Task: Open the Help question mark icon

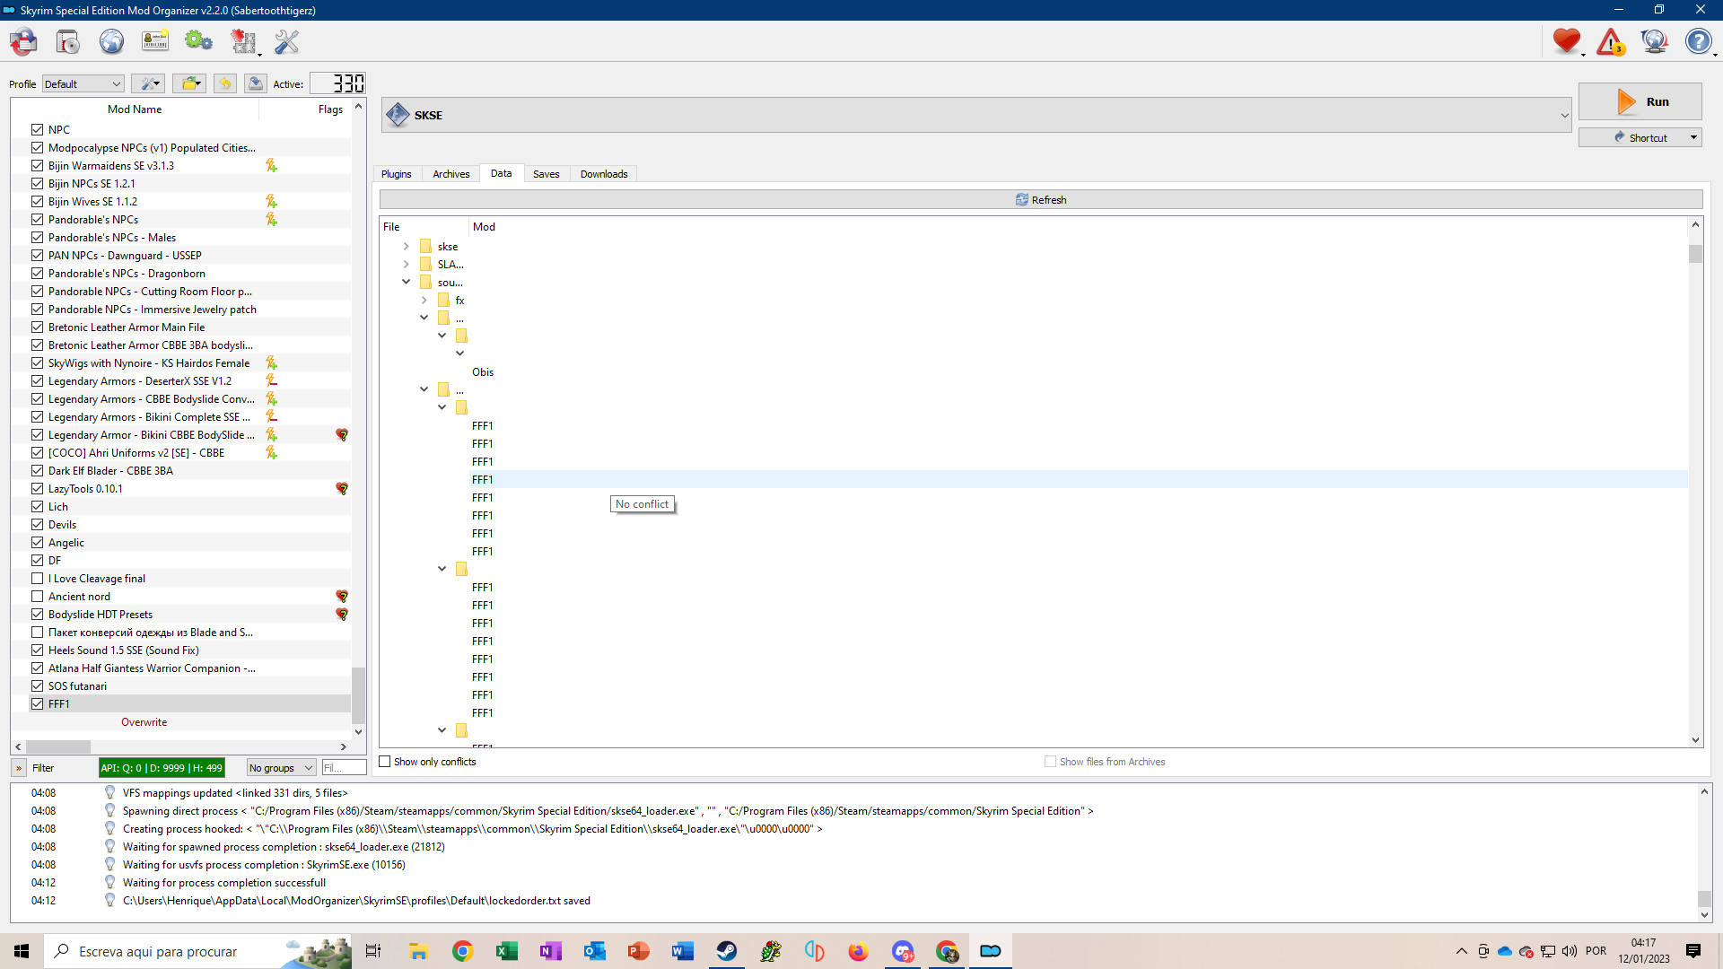Action: [x=1698, y=41]
